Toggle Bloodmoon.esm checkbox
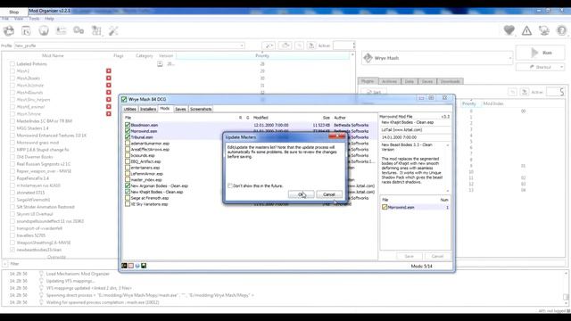Screen dimensions: 571x321 tap(128, 125)
